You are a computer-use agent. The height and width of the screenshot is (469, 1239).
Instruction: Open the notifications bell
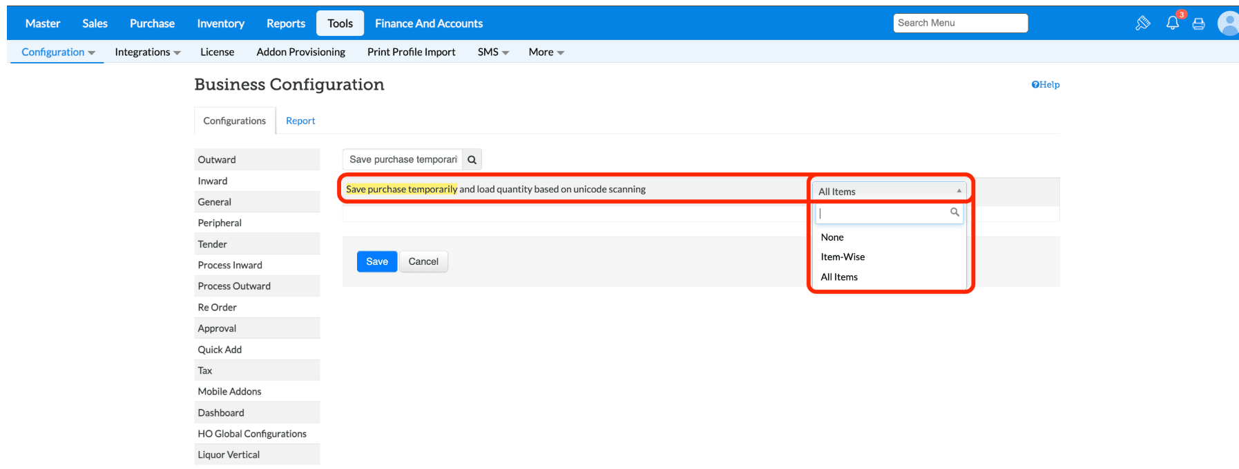tap(1173, 23)
